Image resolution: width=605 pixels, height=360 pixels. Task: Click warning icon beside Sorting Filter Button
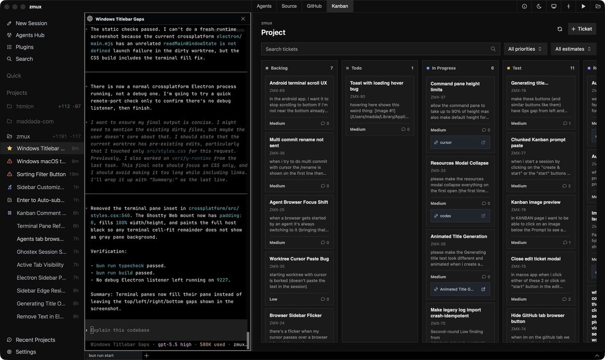click(x=10, y=174)
